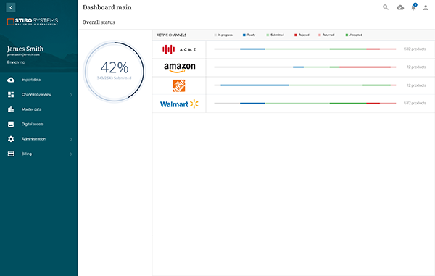Open notifications bell icon

click(x=414, y=7)
